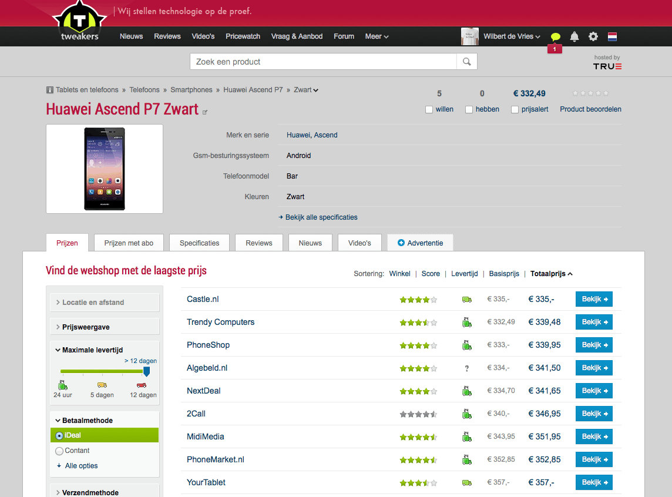This screenshot has height=497, width=672.
Task: Open the Bekijk alle specificaties link
Action: [x=322, y=217]
